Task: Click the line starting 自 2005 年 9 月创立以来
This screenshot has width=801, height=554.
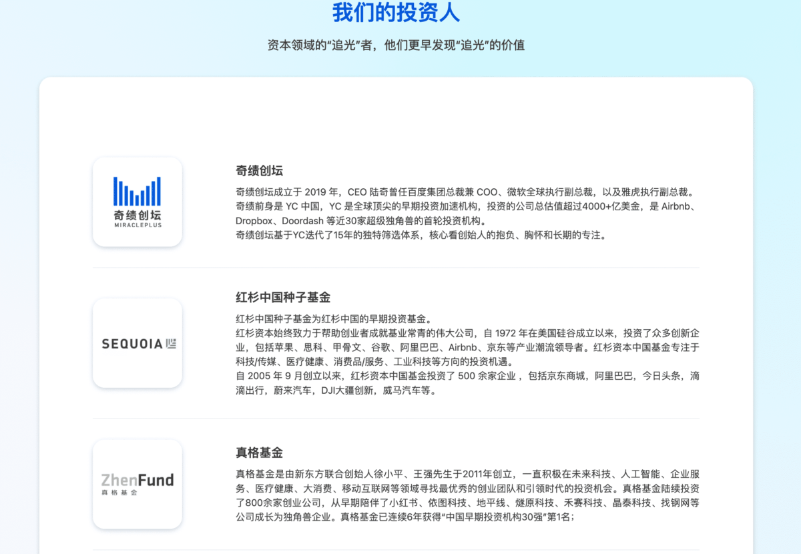Action: click(468, 376)
